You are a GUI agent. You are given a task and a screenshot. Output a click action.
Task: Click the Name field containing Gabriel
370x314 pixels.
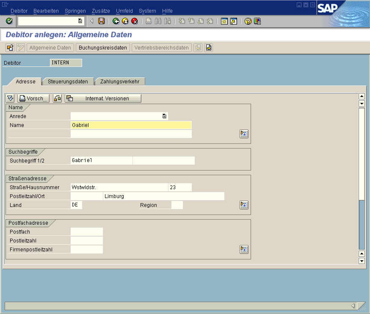point(131,125)
